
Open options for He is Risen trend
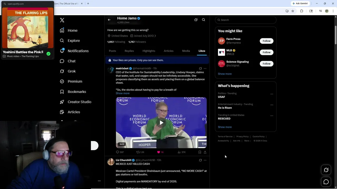pos(272,105)
